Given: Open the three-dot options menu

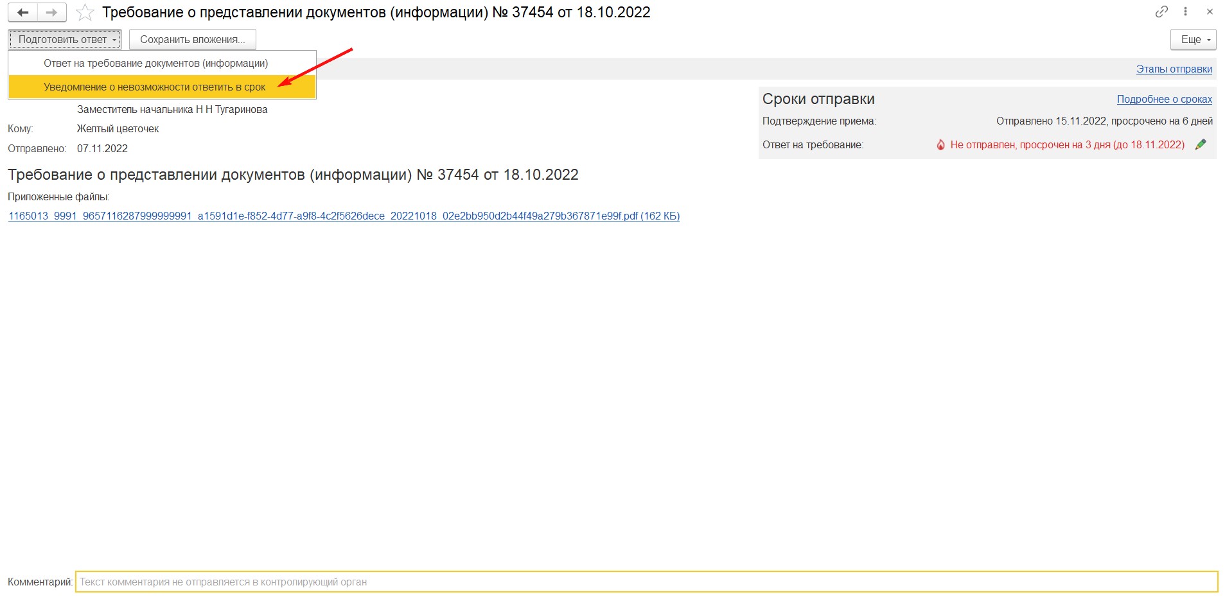Looking at the screenshot, I should [x=1185, y=12].
